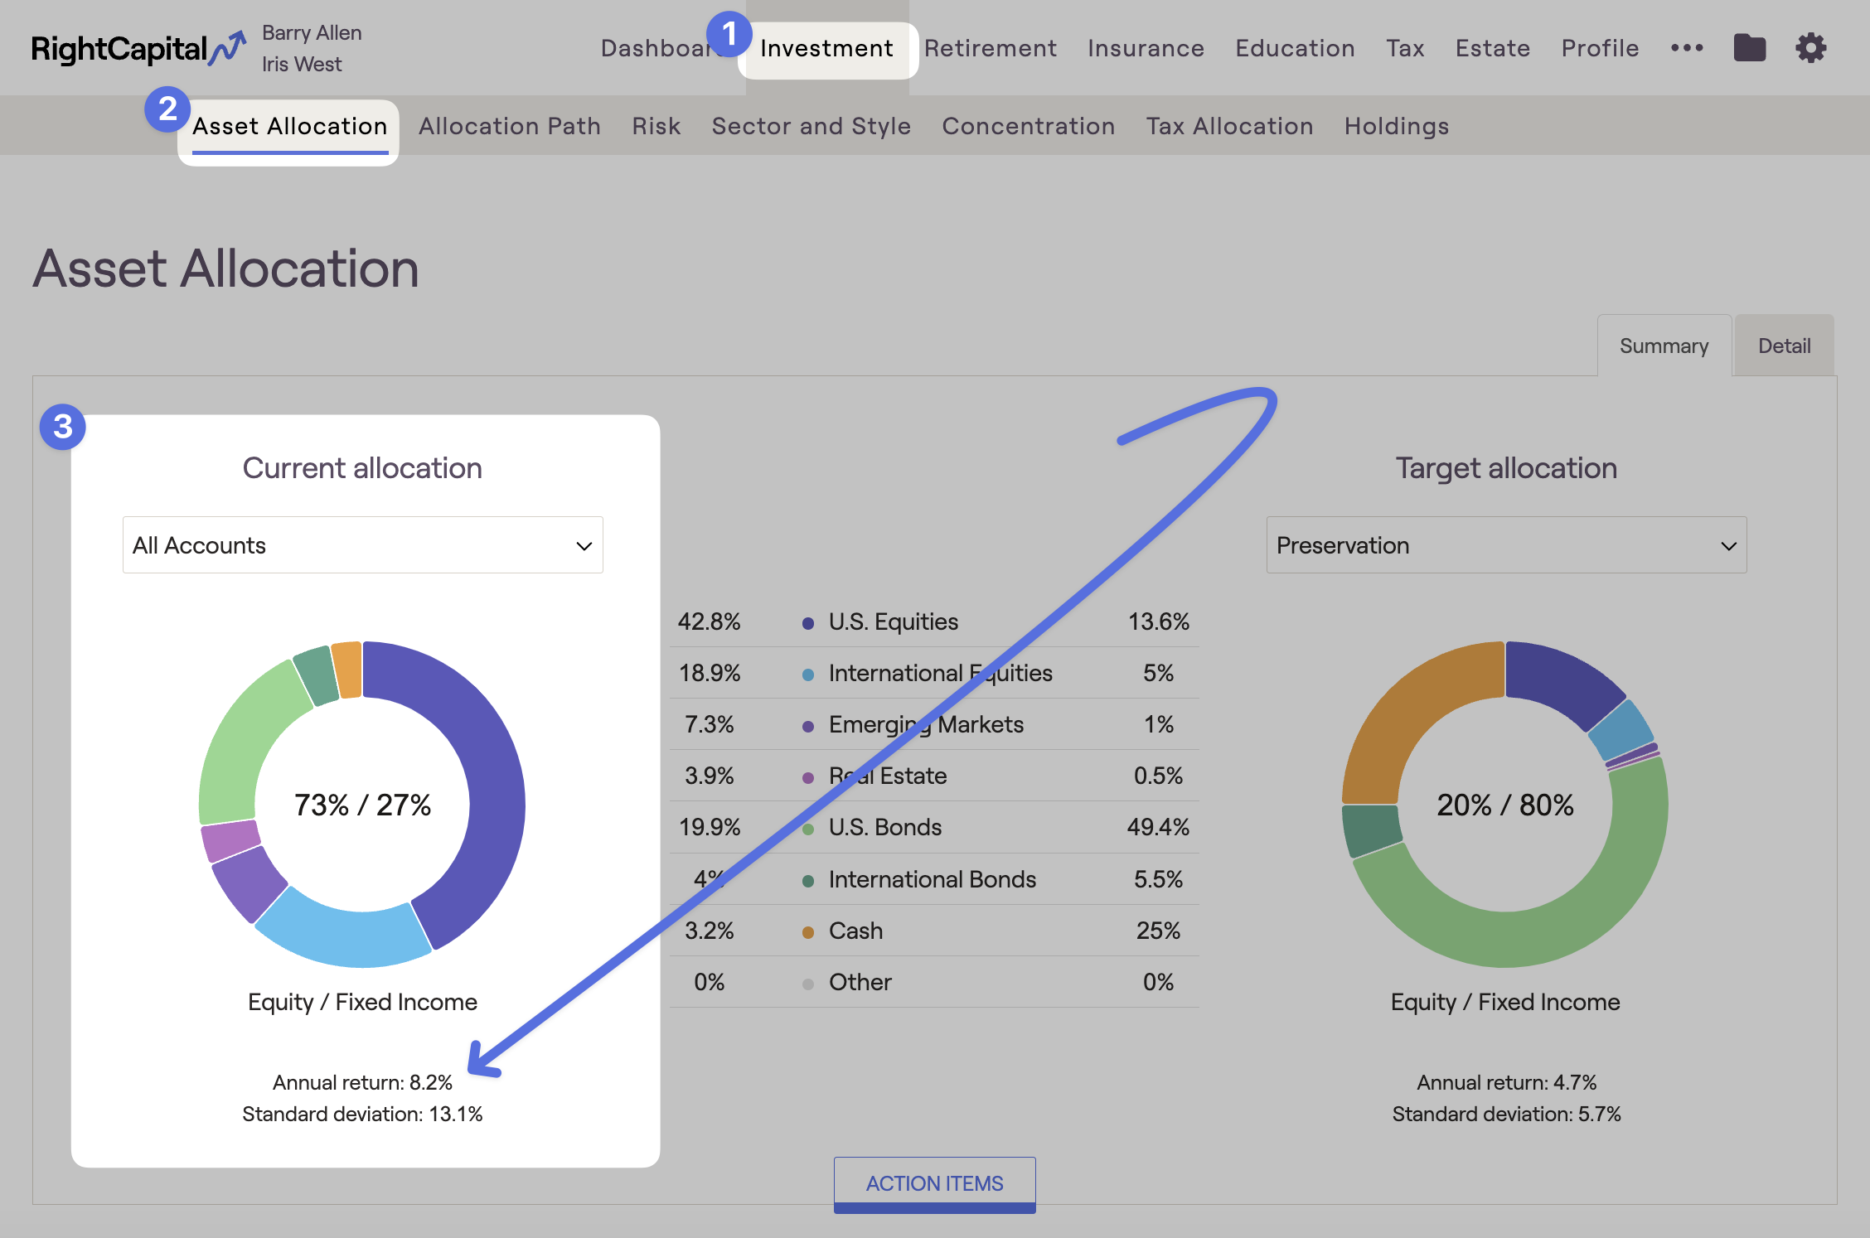The image size is (1870, 1238).
Task: Open the settings gear icon
Action: coord(1810,48)
